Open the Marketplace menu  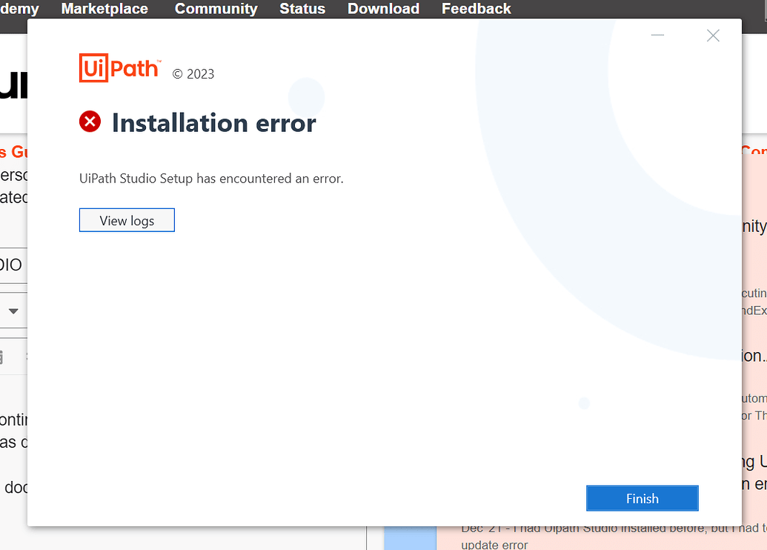(x=104, y=9)
